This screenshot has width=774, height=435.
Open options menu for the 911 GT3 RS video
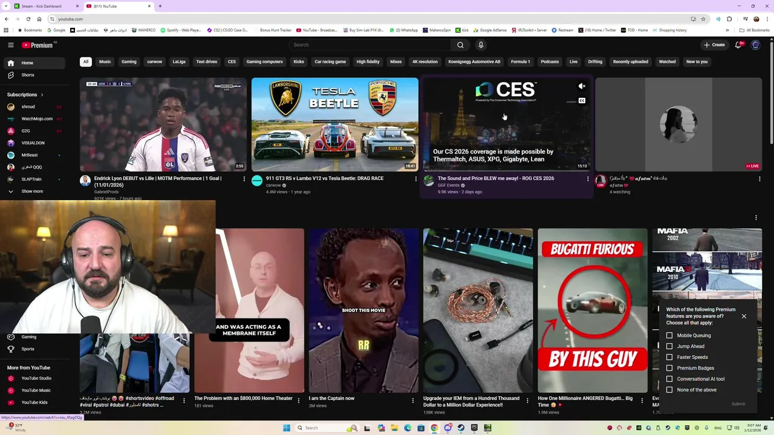[x=415, y=179]
